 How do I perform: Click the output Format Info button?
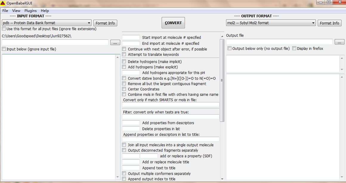click(330, 23)
